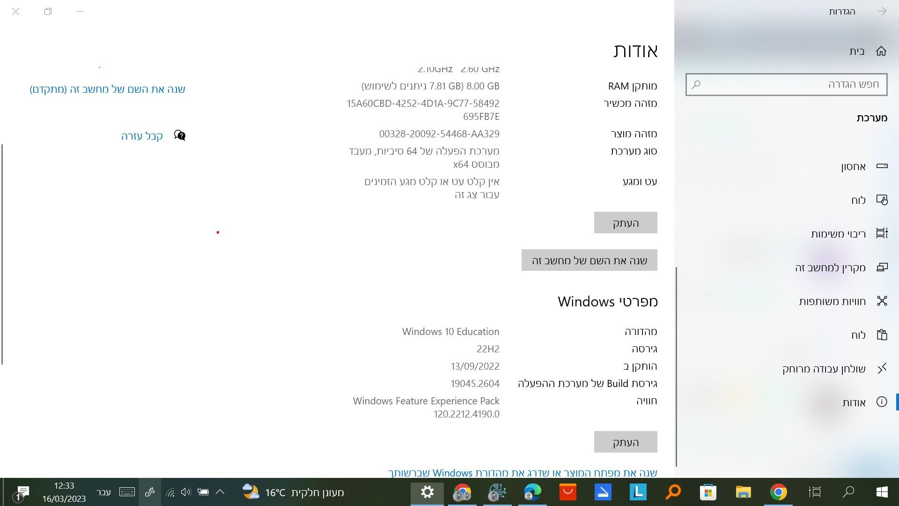Click the battery icon in system tray
Screen dimensions: 899x506
[203, 492]
